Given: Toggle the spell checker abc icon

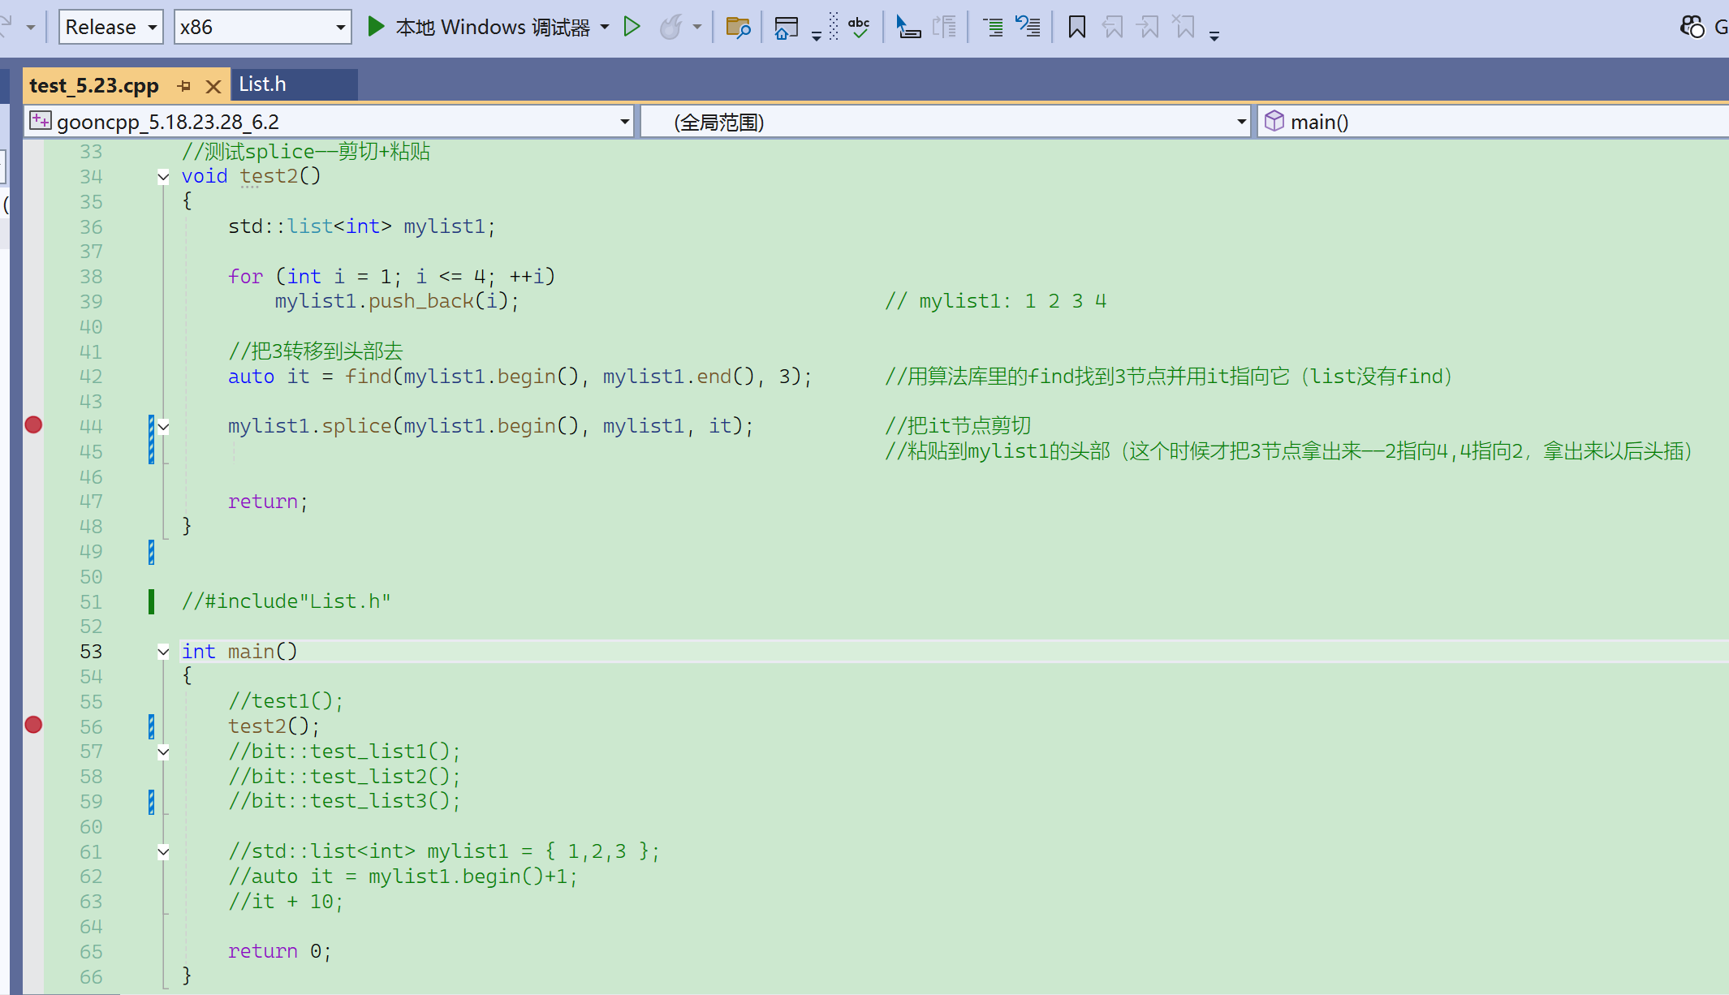Looking at the screenshot, I should pos(858,28).
